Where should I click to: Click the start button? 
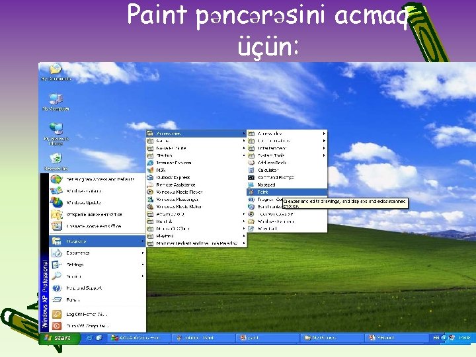(x=59, y=338)
